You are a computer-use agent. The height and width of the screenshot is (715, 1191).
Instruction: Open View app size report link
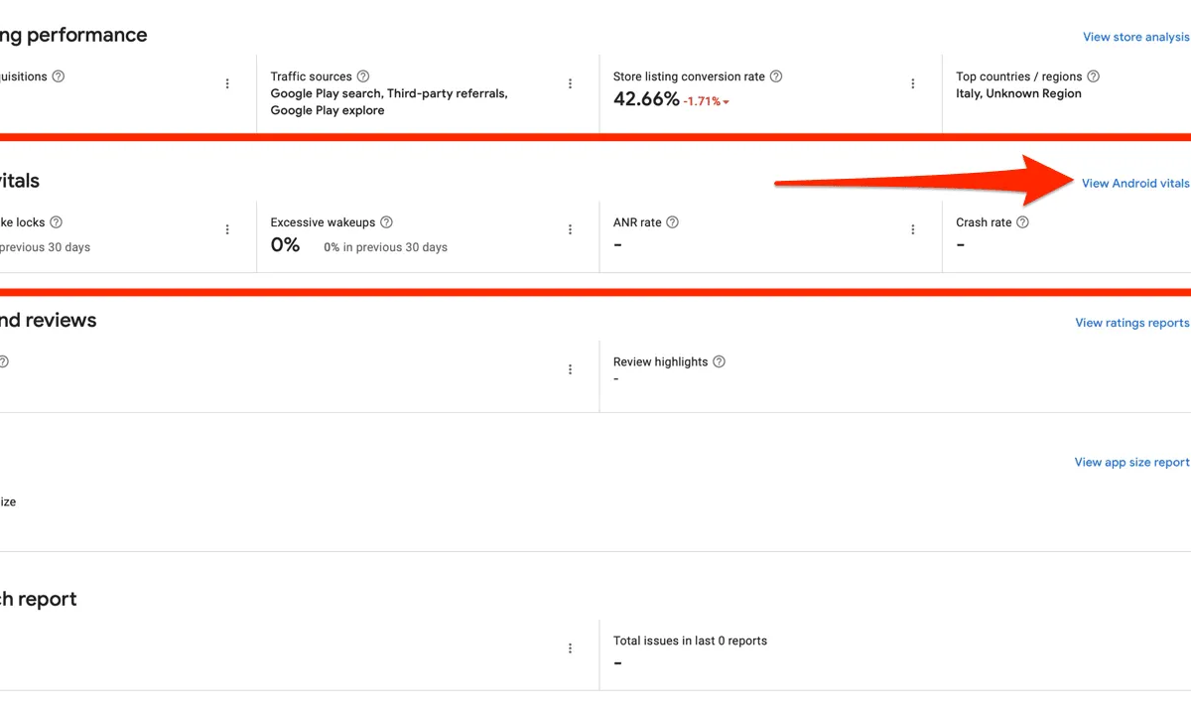coord(1132,462)
